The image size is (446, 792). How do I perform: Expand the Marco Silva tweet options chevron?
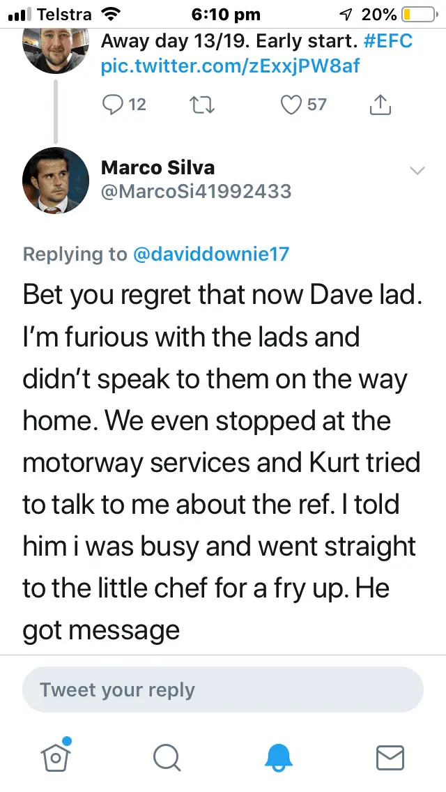pyautogui.click(x=417, y=171)
